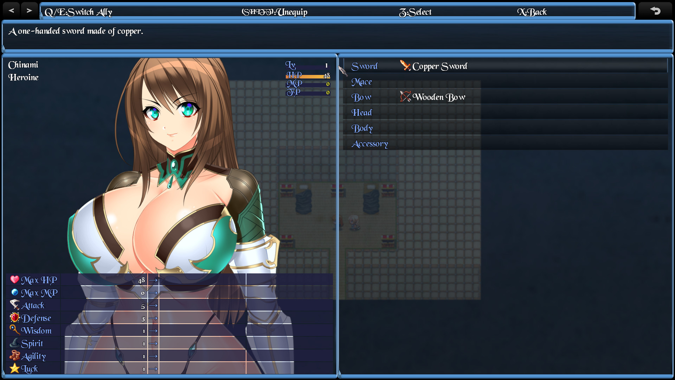
Task: Click the magnifying glass icon next to Wisdom
Action: pos(14,329)
